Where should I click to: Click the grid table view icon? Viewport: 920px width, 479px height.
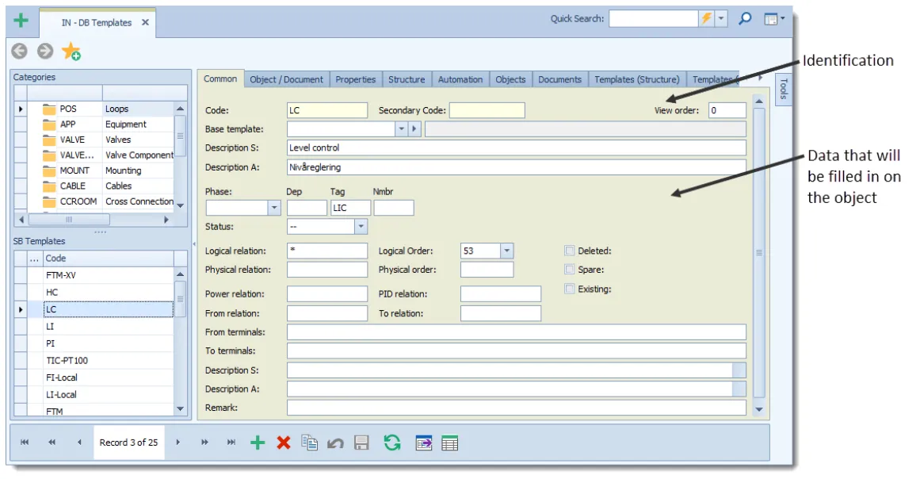(x=449, y=443)
